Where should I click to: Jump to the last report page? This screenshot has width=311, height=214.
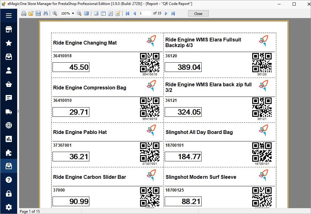(173, 13)
